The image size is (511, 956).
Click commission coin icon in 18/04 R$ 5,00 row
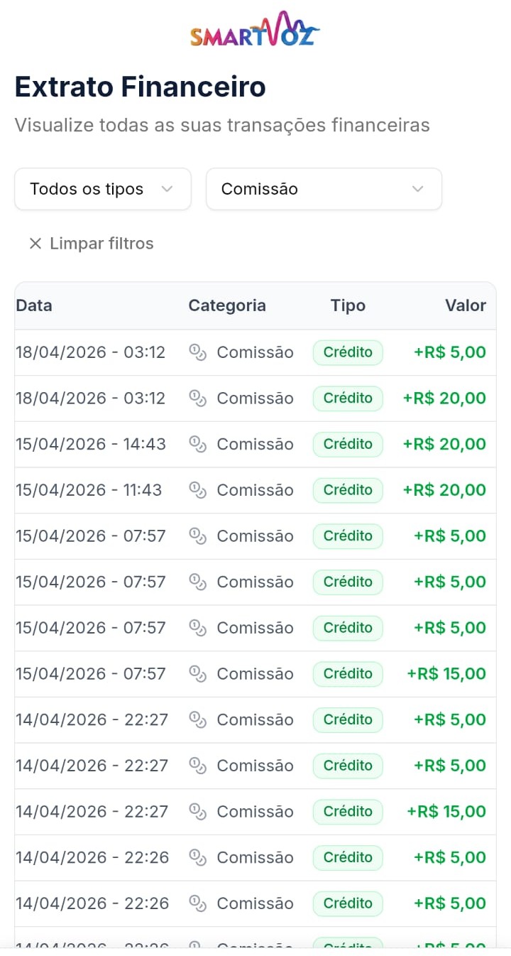pyautogui.click(x=197, y=352)
